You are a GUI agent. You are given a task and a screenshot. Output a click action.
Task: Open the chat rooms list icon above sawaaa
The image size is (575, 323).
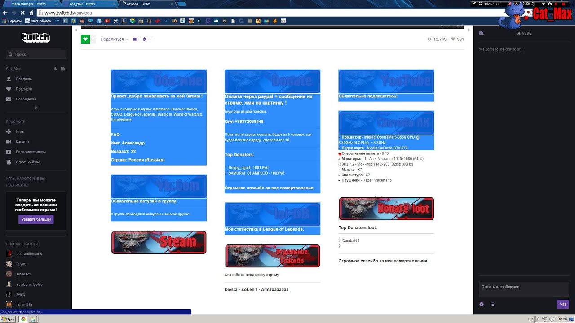click(482, 33)
